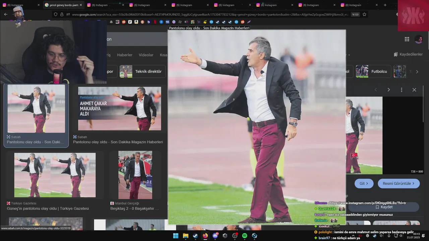This screenshot has width=429, height=241.
Task: Open the Google apps grid
Action: 407,39
